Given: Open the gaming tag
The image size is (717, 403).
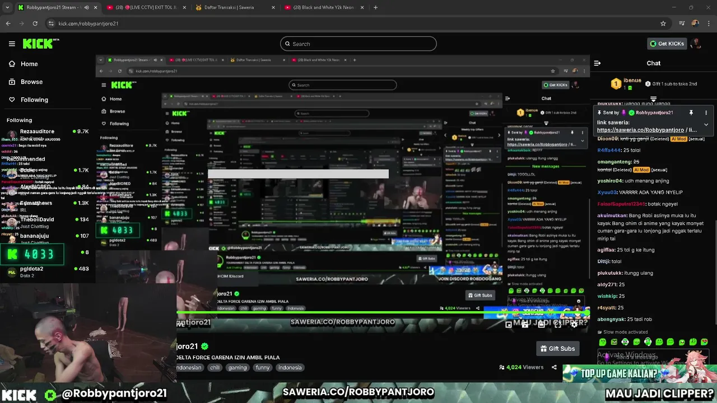Looking at the screenshot, I should (238, 368).
